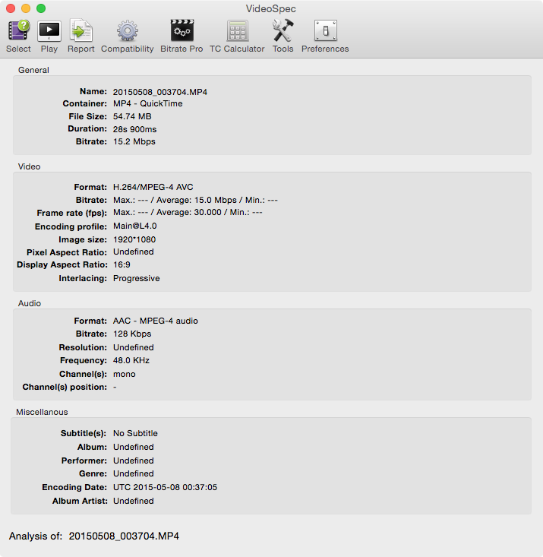Open the Tools hammer-and-wrench icon

[283, 30]
